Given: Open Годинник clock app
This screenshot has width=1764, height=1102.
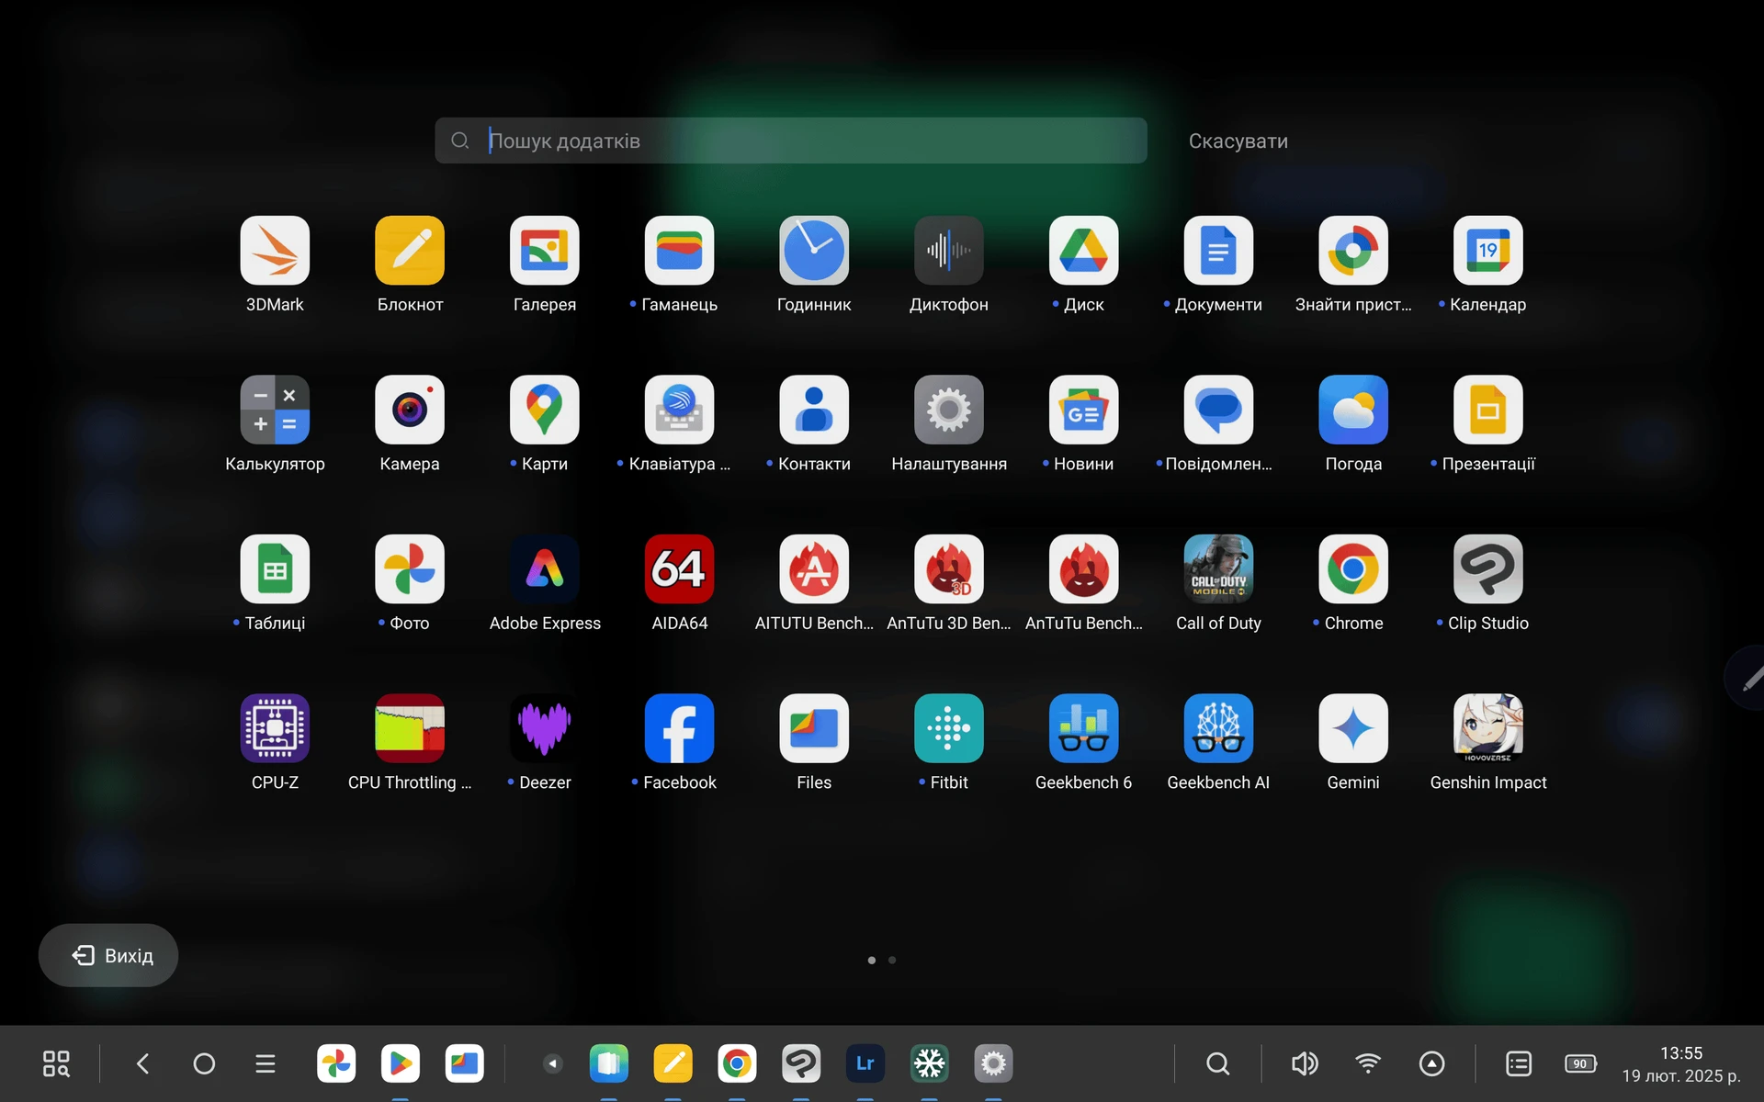Looking at the screenshot, I should click(814, 251).
